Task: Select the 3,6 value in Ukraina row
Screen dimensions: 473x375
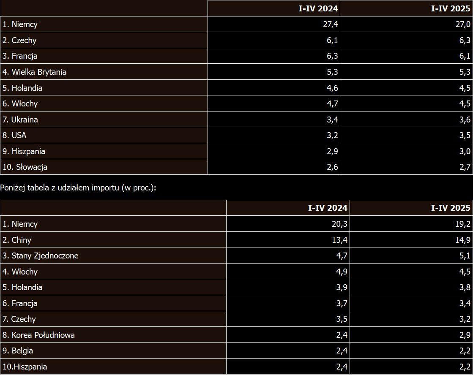Action: [x=465, y=120]
